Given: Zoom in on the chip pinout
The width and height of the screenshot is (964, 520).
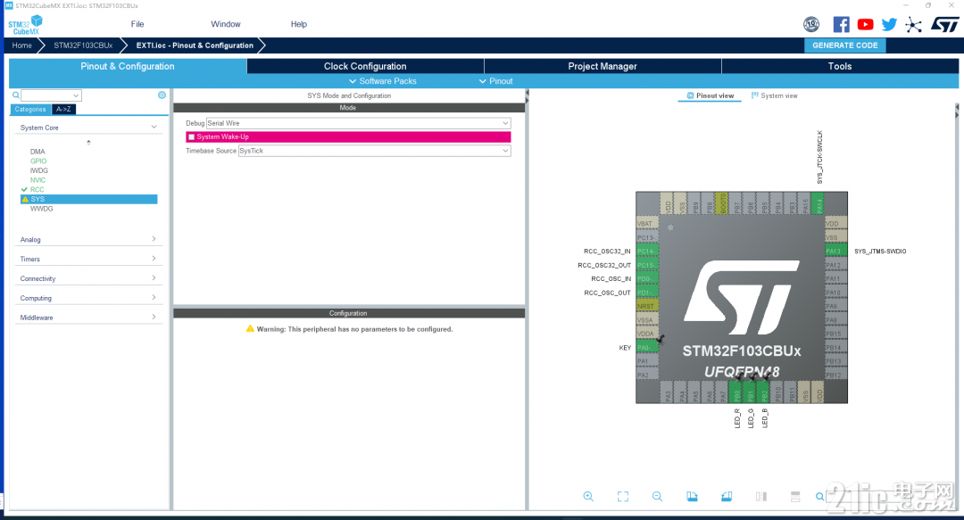Looking at the screenshot, I should (x=588, y=497).
